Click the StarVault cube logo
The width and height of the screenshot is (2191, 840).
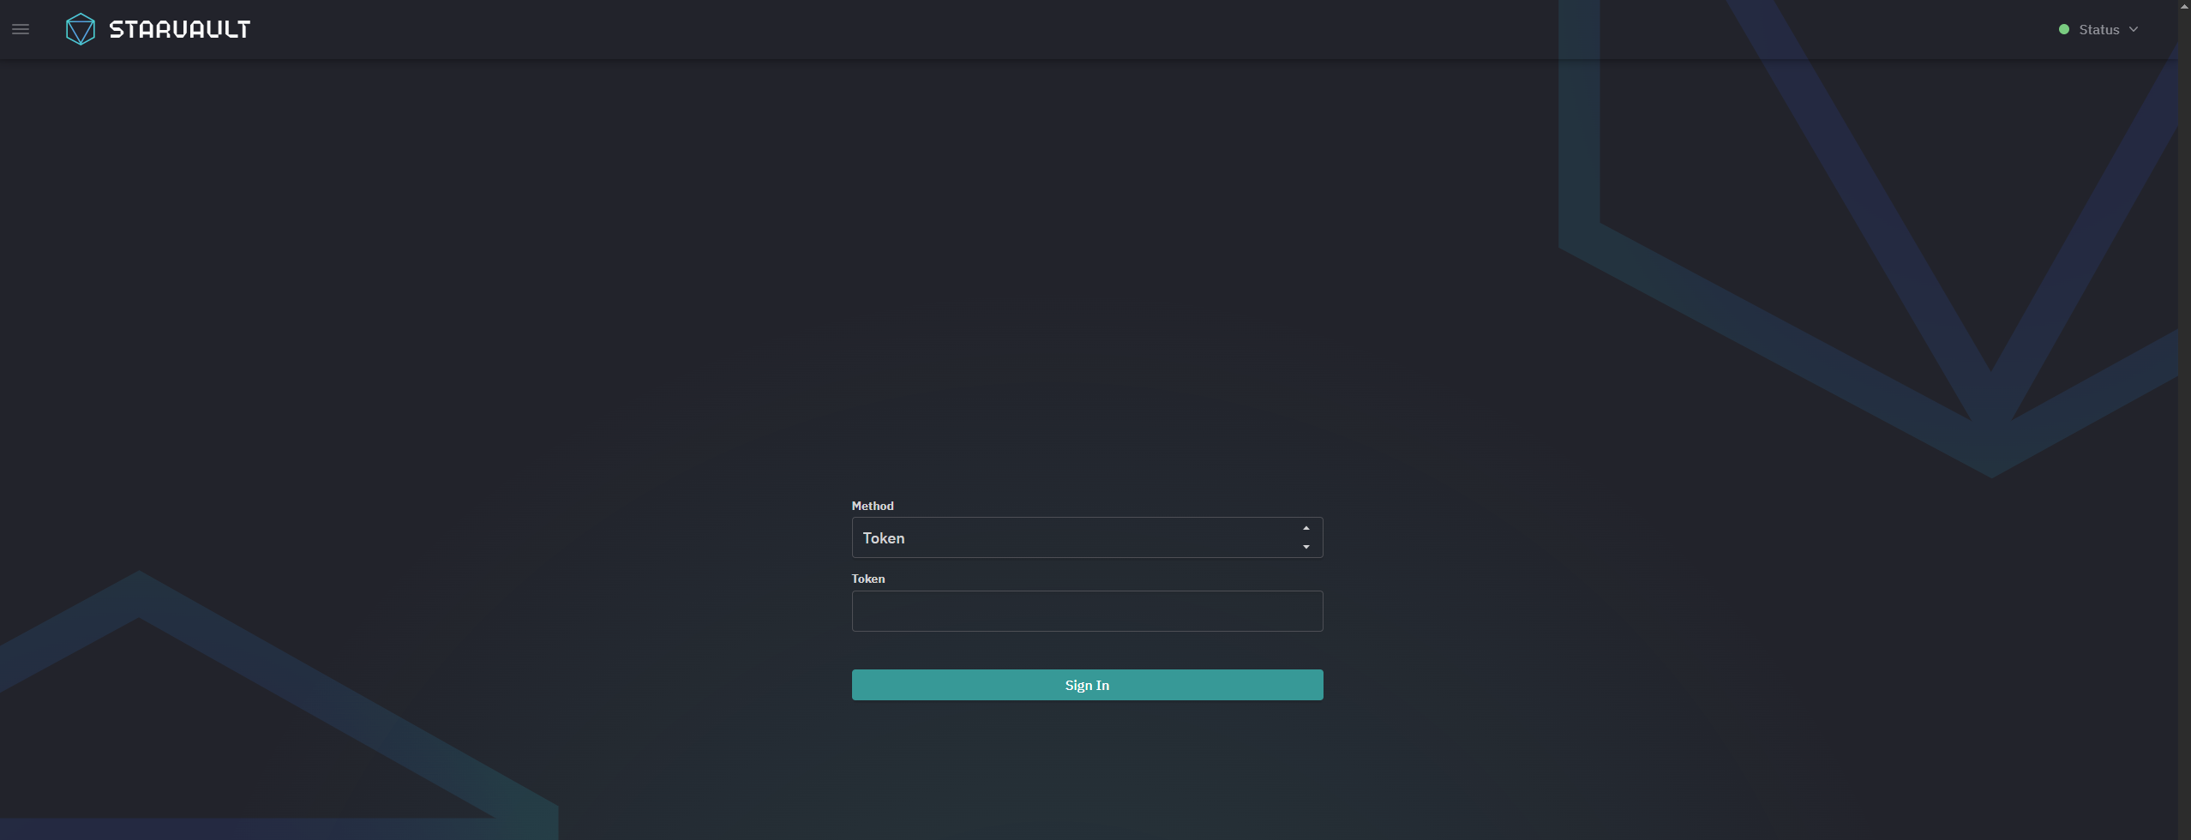point(80,29)
